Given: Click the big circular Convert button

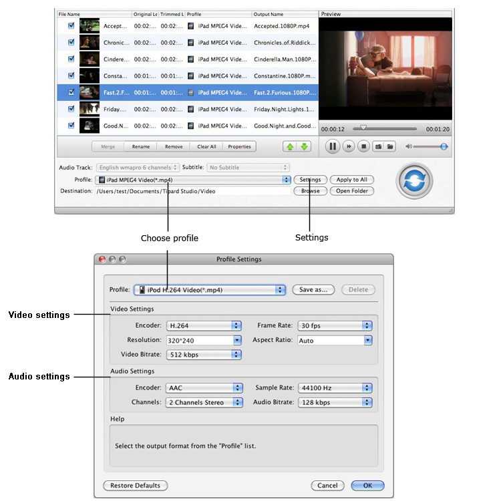Looking at the screenshot, I should (x=414, y=181).
